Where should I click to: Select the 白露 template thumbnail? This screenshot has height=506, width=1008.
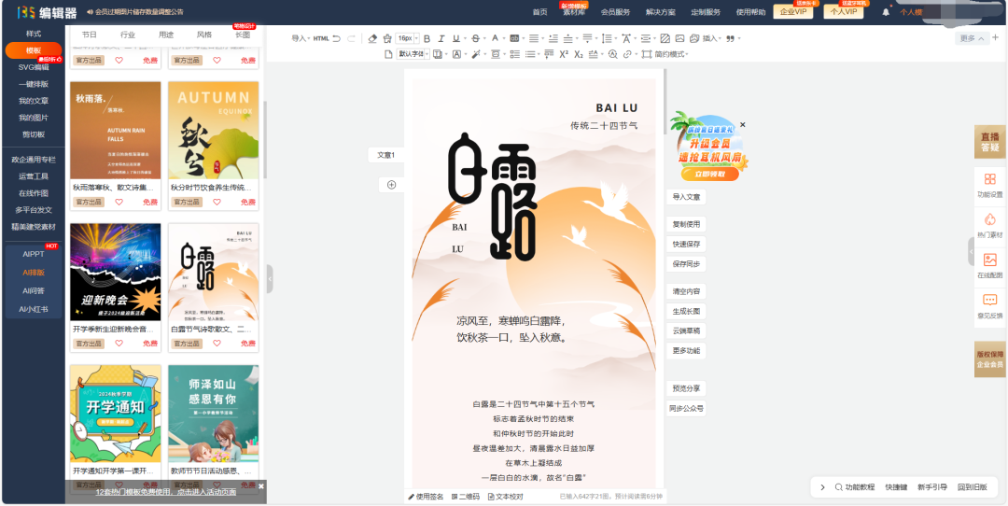point(213,273)
